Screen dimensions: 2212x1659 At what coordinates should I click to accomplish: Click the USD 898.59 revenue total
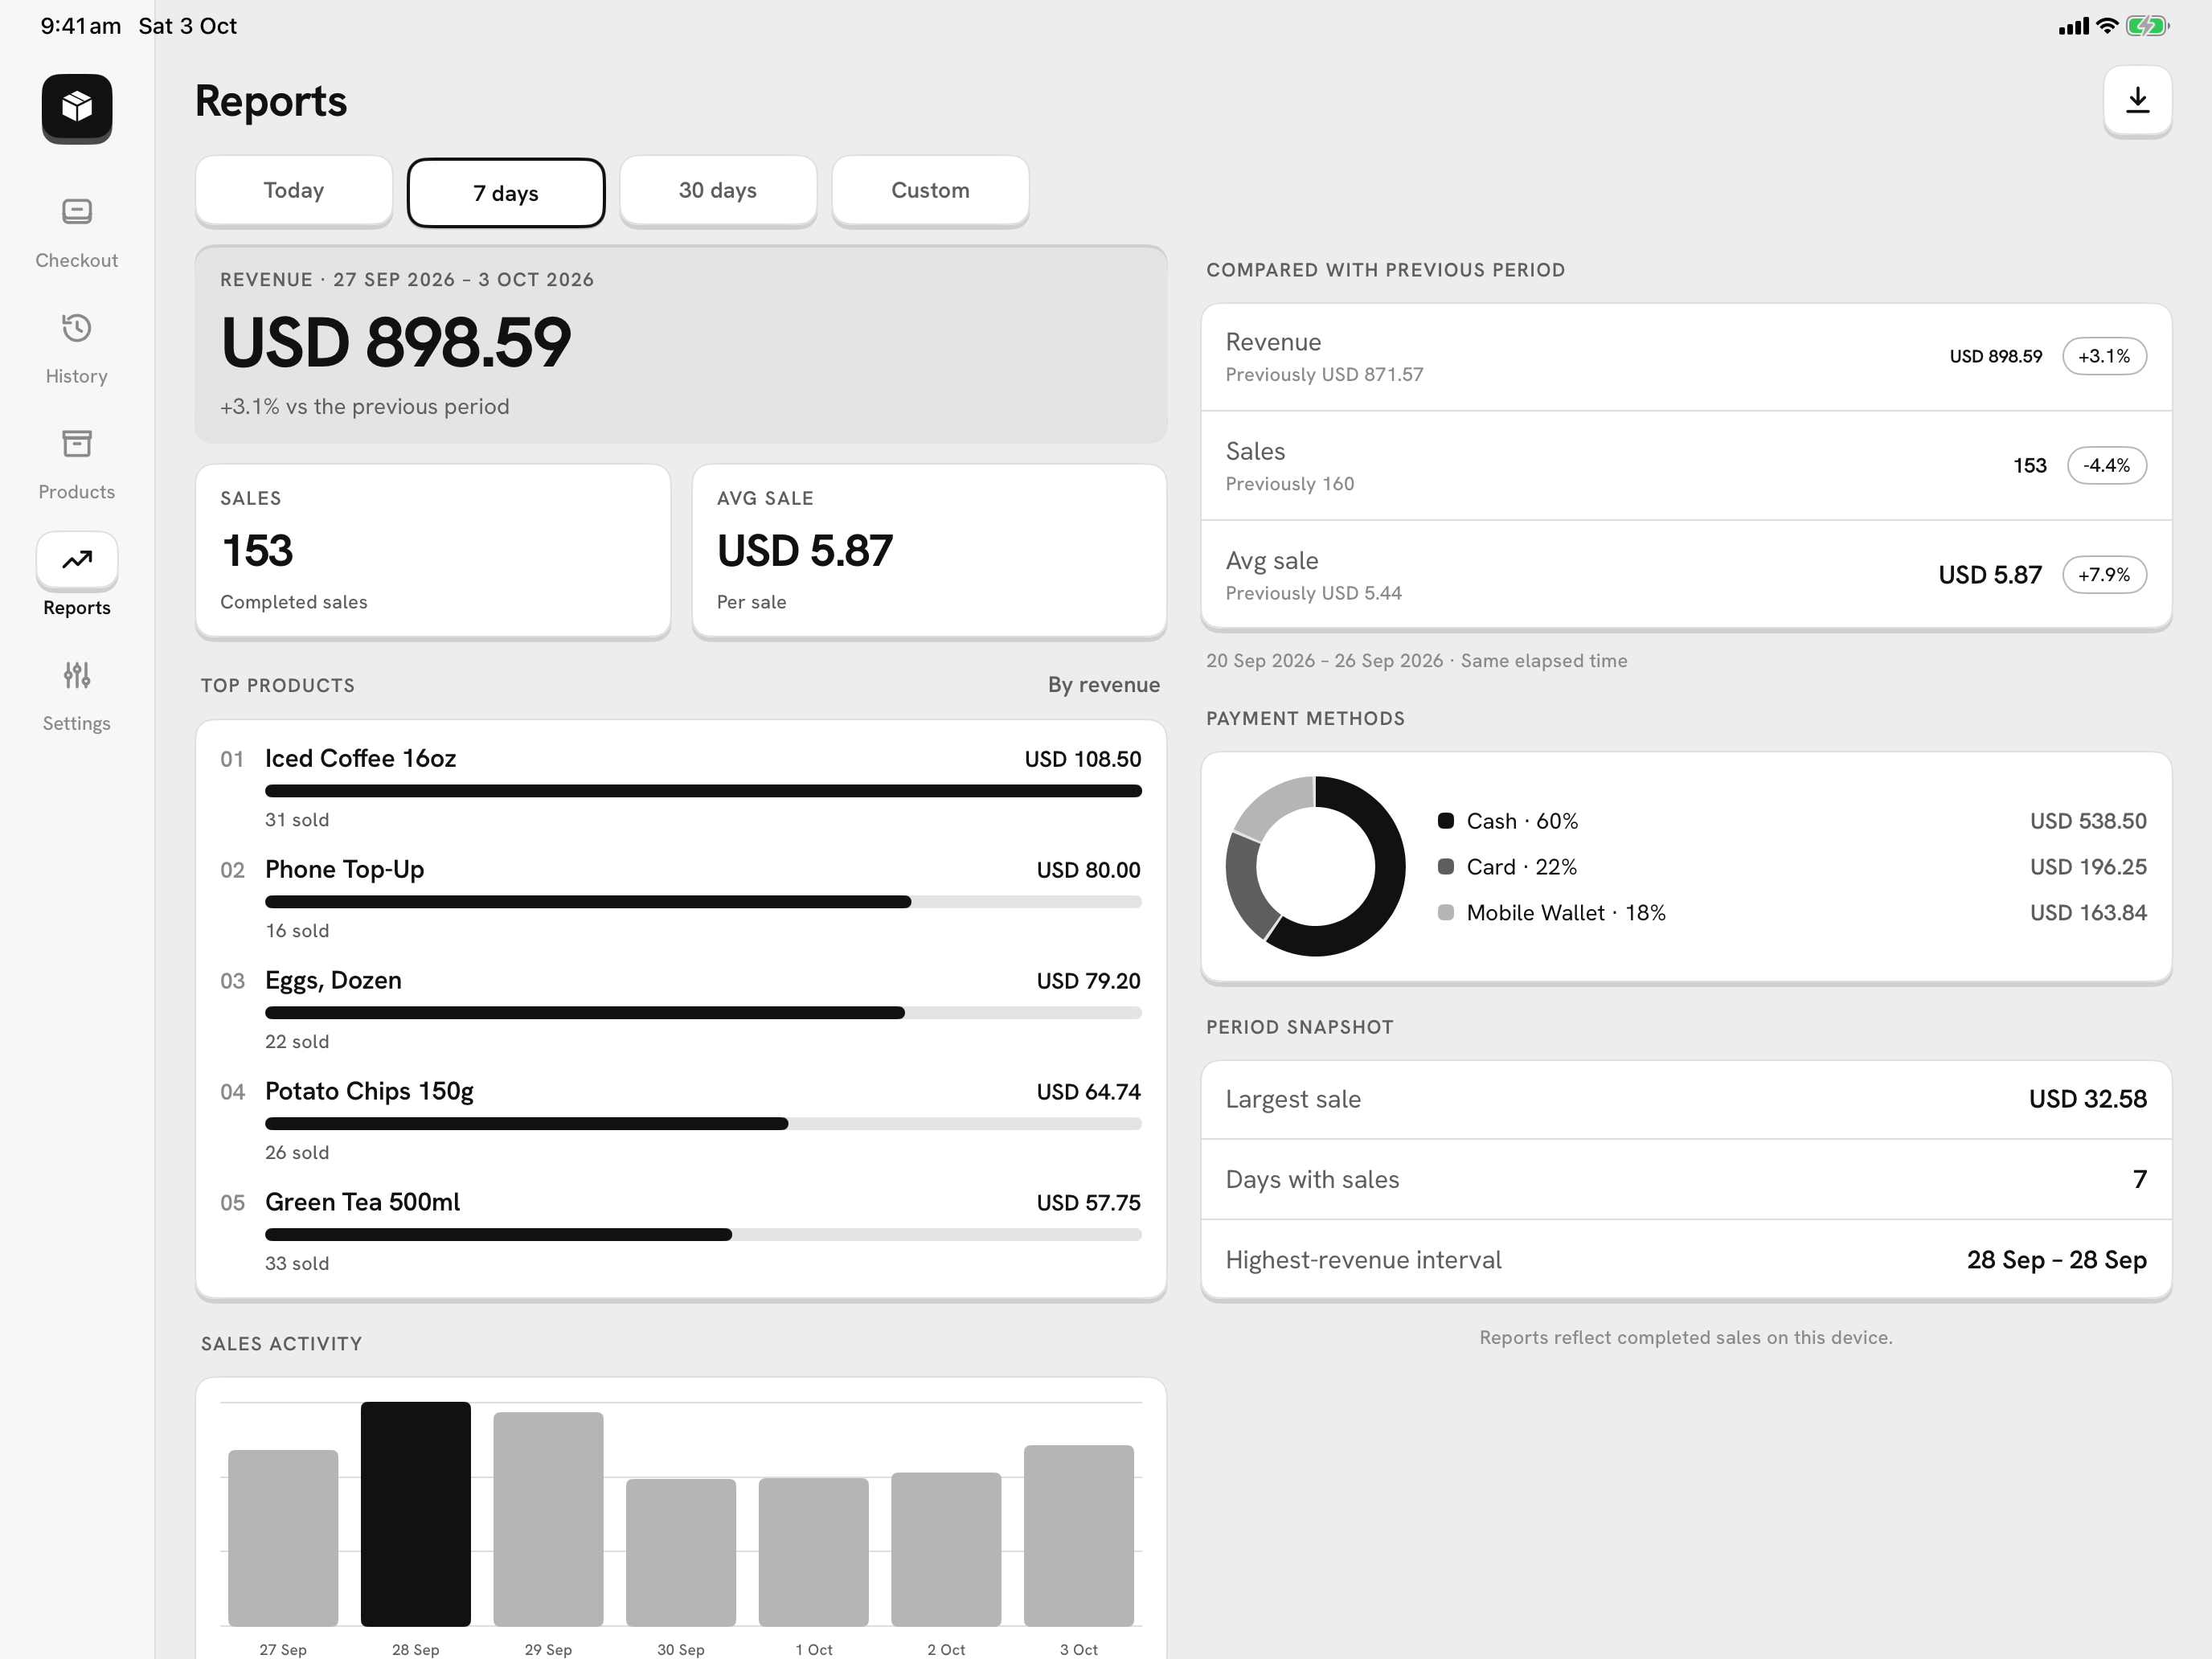pyautogui.click(x=396, y=343)
